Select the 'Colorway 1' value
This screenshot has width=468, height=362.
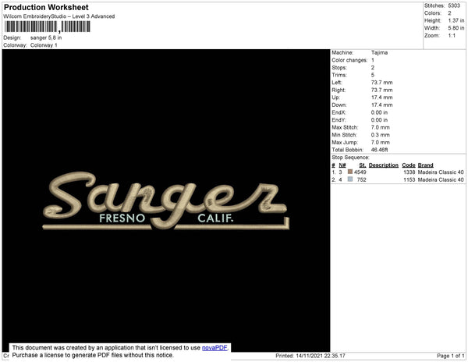[x=44, y=45]
